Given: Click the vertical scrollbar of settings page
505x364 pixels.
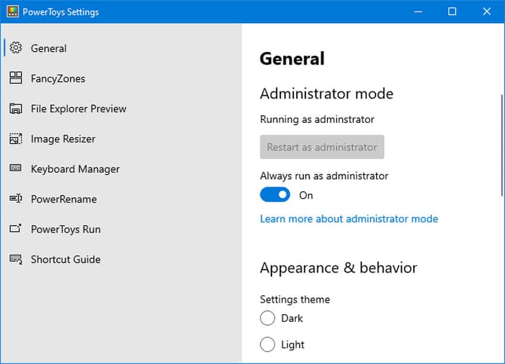Looking at the screenshot, I should (502, 145).
